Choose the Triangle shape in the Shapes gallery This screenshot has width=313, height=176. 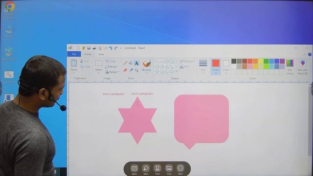point(167,66)
